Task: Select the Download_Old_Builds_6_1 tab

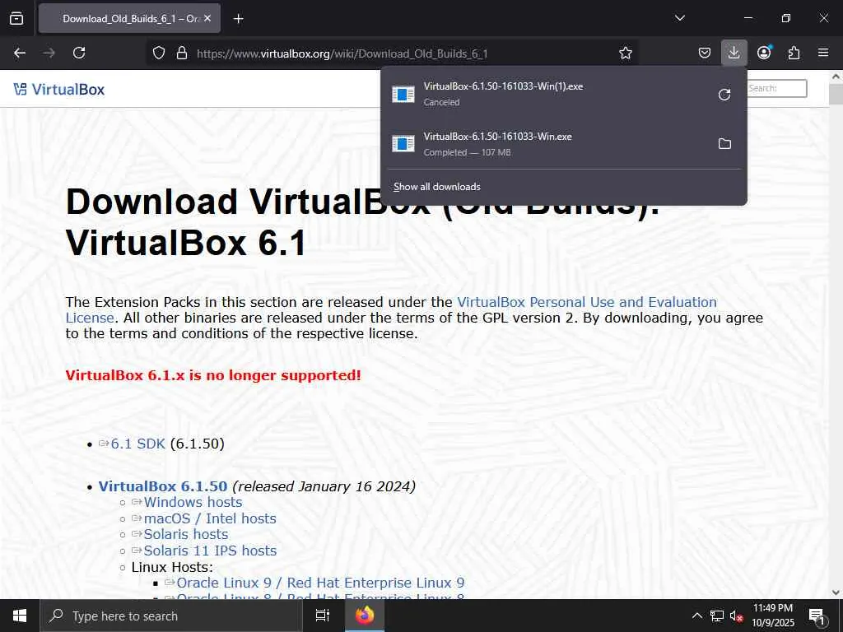Action: 129,18
